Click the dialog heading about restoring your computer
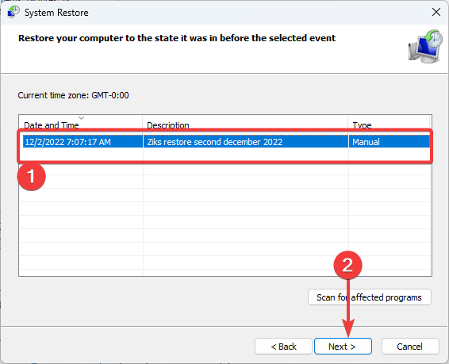Screen dimensions: 449x364 click(x=177, y=38)
